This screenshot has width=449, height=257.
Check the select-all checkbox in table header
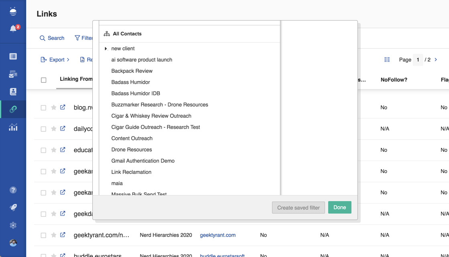(x=44, y=80)
